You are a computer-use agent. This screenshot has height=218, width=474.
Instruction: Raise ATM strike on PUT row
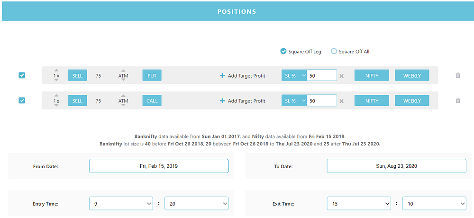pos(123,71)
